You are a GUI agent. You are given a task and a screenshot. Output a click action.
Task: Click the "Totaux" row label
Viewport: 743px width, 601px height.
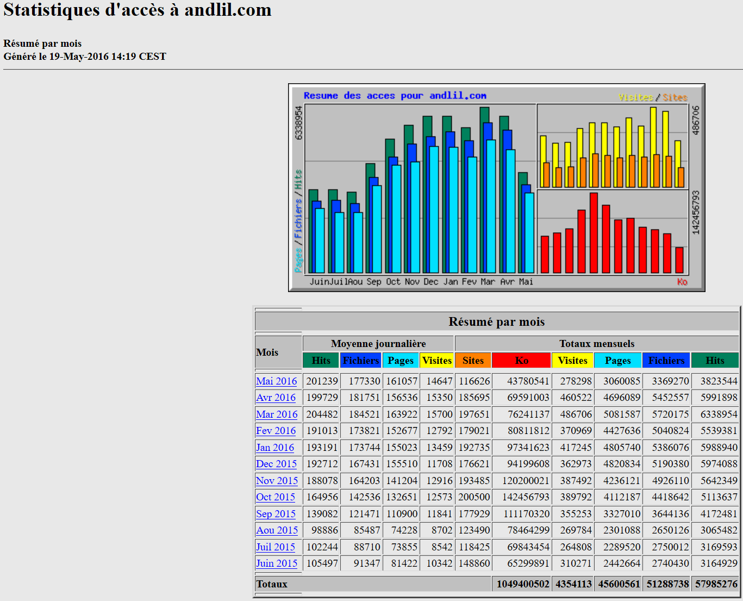[272, 584]
